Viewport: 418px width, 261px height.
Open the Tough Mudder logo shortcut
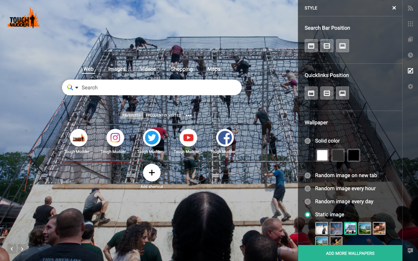(x=79, y=138)
